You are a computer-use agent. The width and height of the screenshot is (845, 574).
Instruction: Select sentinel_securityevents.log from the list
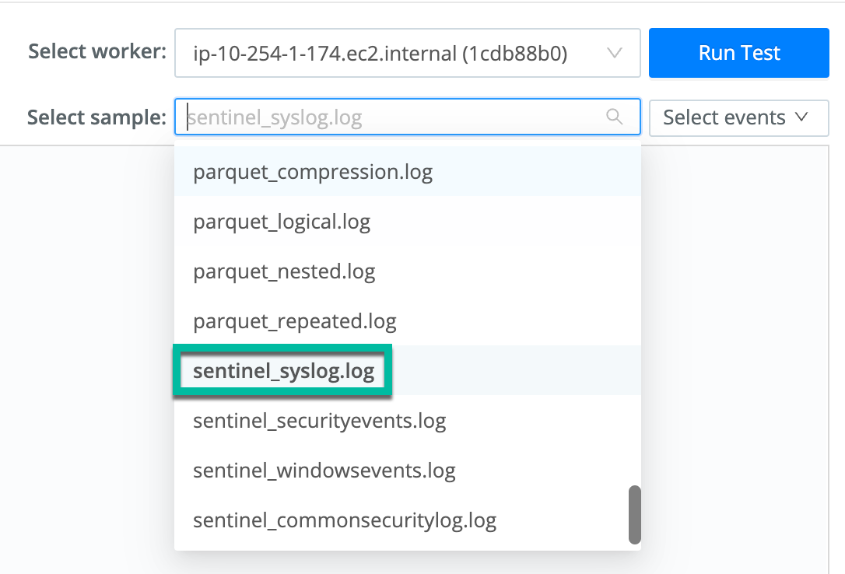320,421
